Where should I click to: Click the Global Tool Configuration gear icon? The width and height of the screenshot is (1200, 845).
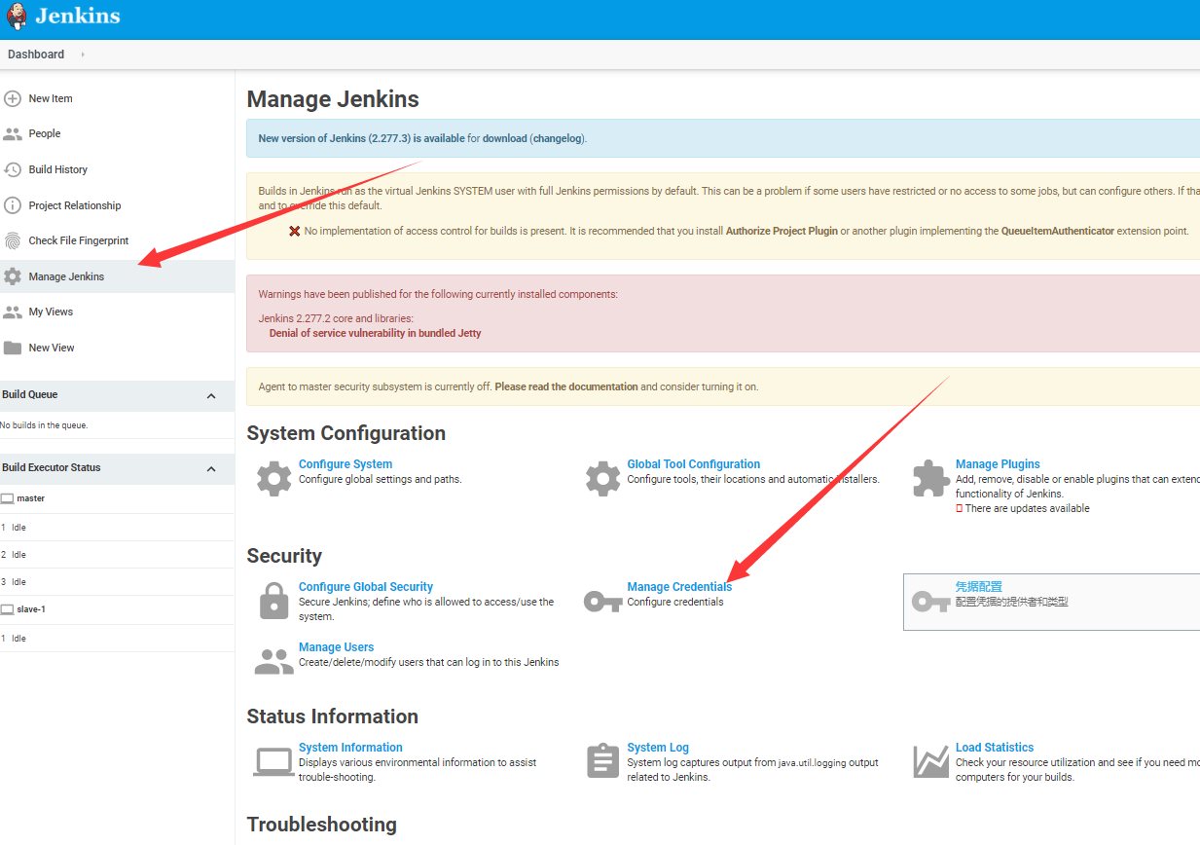coord(602,478)
